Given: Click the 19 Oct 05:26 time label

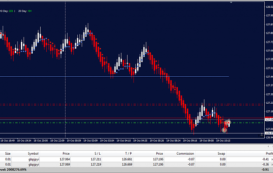Looking at the screenshot, I should [x=157, y=141].
